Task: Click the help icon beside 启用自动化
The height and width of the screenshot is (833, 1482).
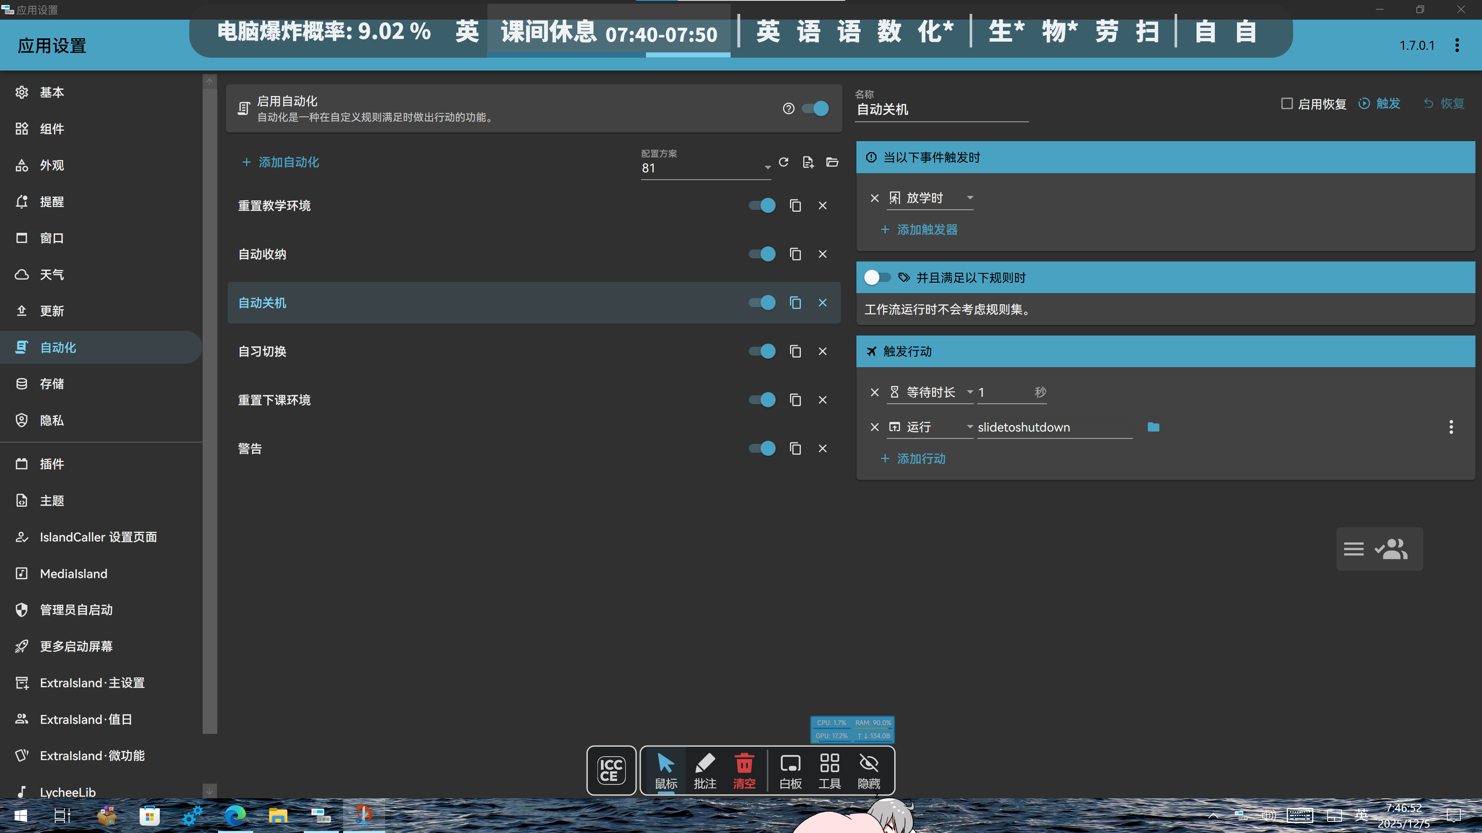Action: click(788, 109)
